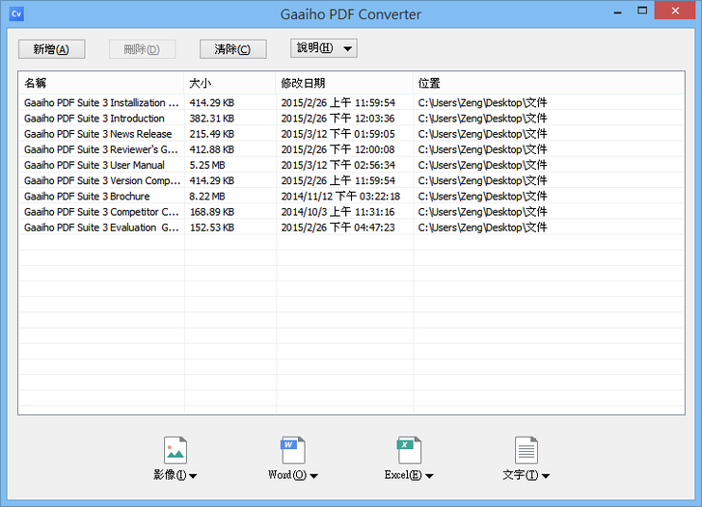Click the 5.25 MB size cell

coord(206,166)
